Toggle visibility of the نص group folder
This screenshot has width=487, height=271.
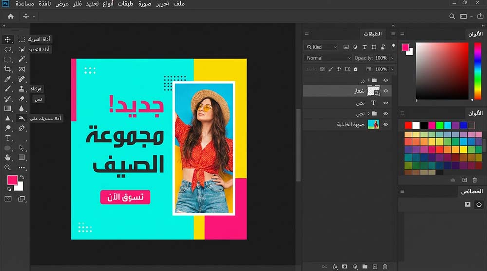coord(385,114)
